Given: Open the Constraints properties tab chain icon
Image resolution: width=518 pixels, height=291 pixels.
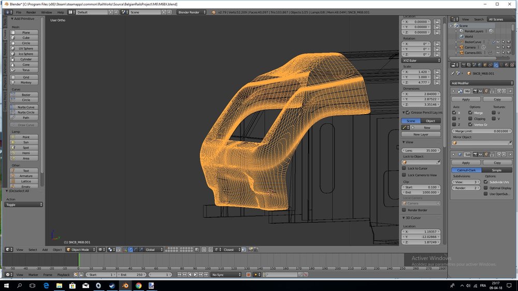Looking at the screenshot, I should [491, 65].
